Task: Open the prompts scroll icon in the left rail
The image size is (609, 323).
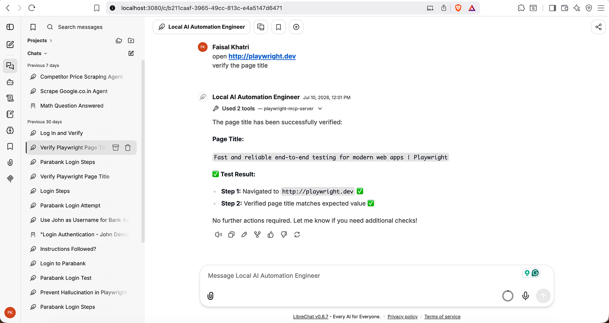Action: 10,98
